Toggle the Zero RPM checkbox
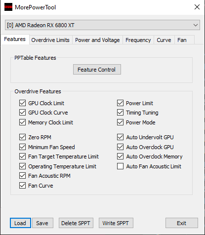The height and width of the screenshot is (235, 205). [22, 137]
